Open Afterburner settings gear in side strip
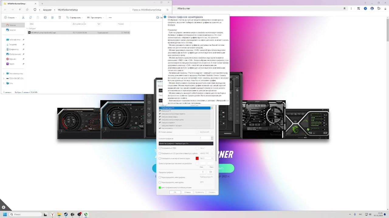 [x=149, y=115]
